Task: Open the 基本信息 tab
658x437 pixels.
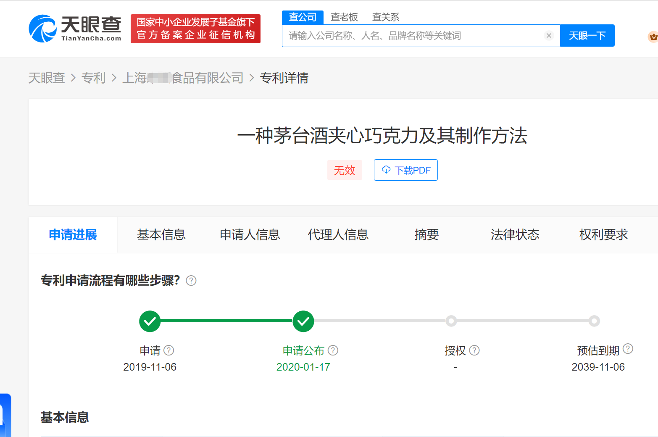Action: (x=161, y=235)
